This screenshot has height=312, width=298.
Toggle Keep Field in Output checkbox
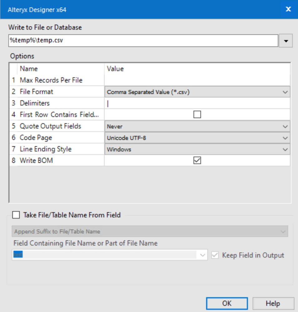[x=215, y=255]
